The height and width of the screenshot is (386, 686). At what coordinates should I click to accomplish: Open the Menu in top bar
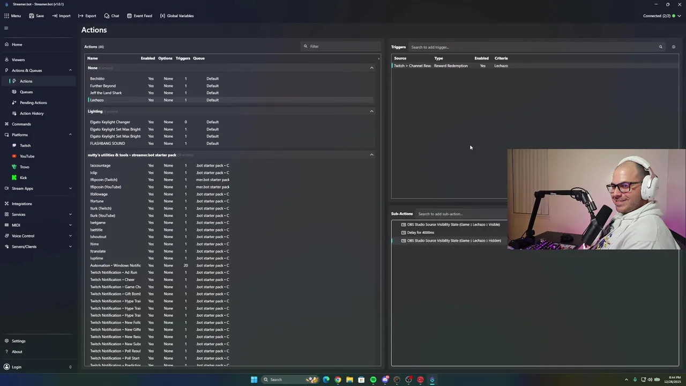[12, 16]
